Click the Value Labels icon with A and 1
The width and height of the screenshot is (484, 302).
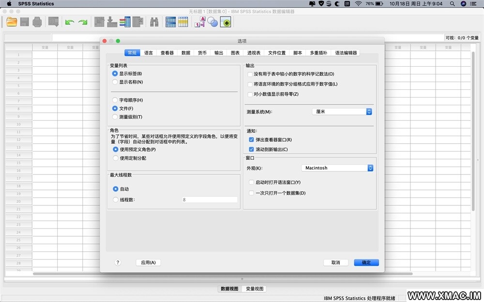click(200, 22)
